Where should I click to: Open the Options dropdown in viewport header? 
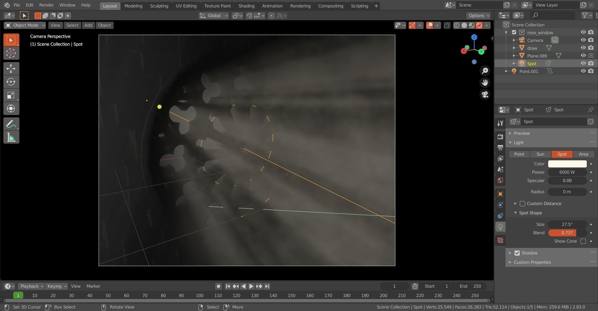coord(479,16)
